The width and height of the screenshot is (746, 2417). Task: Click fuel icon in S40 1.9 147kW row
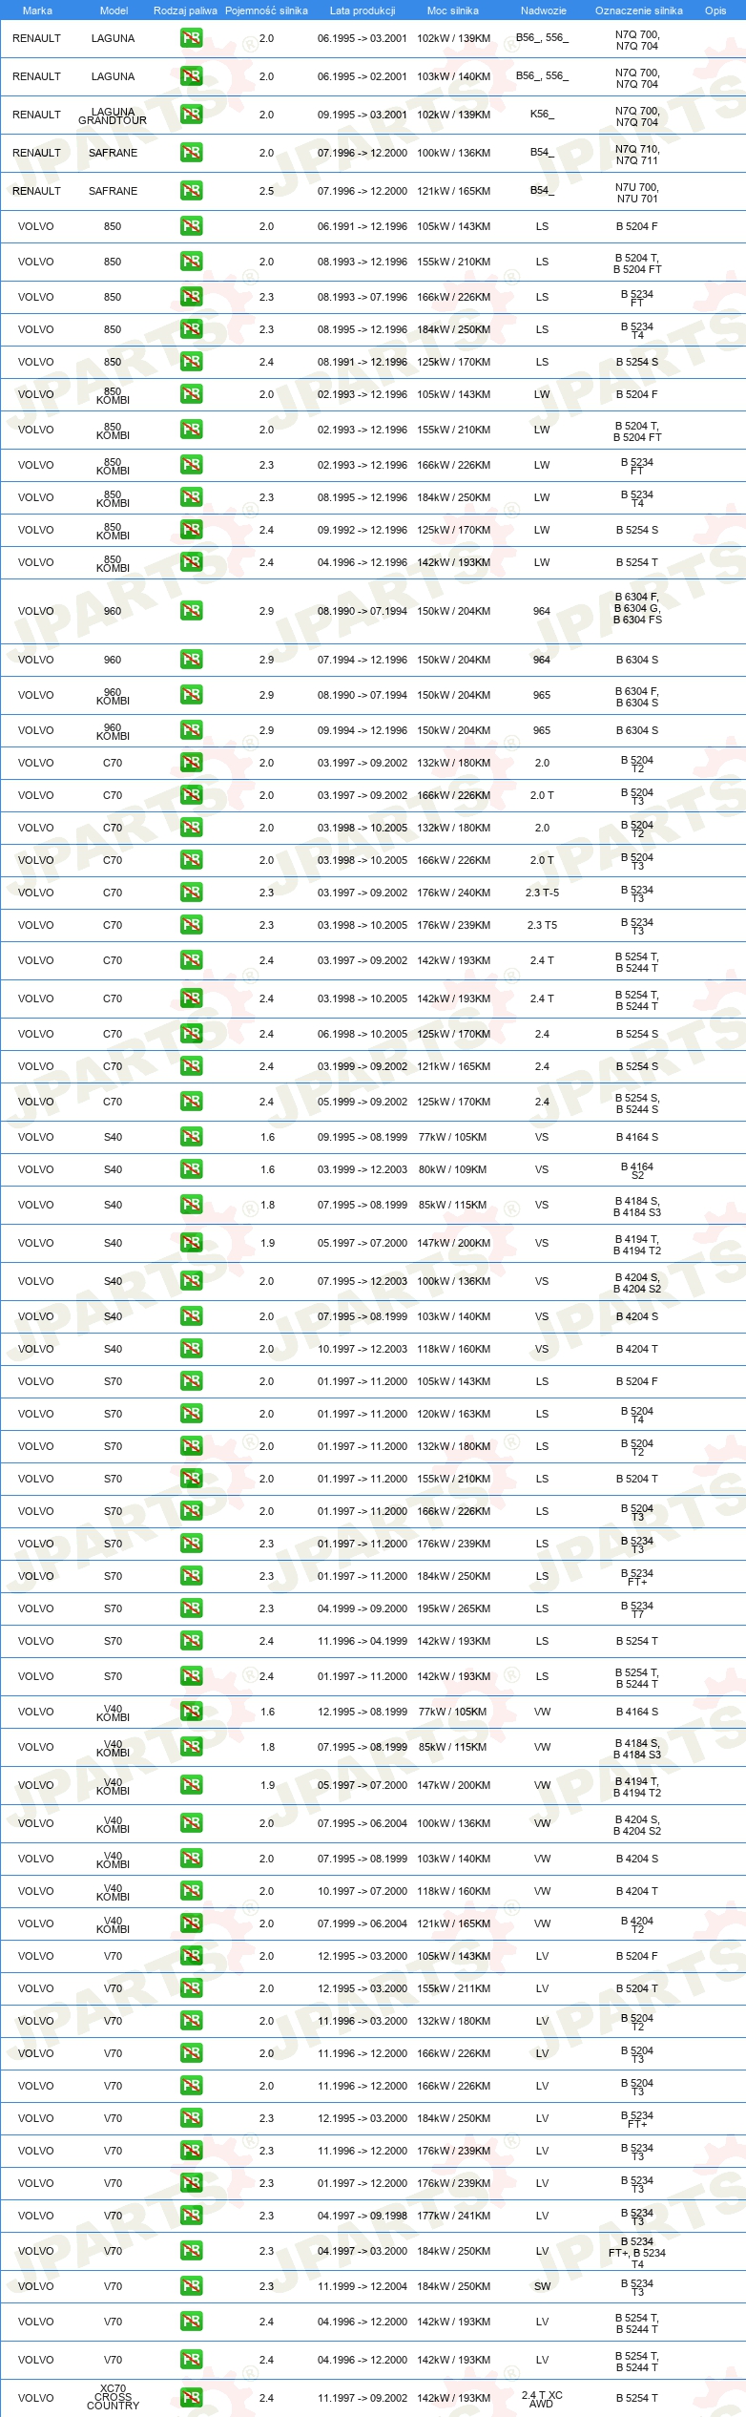click(x=191, y=1243)
